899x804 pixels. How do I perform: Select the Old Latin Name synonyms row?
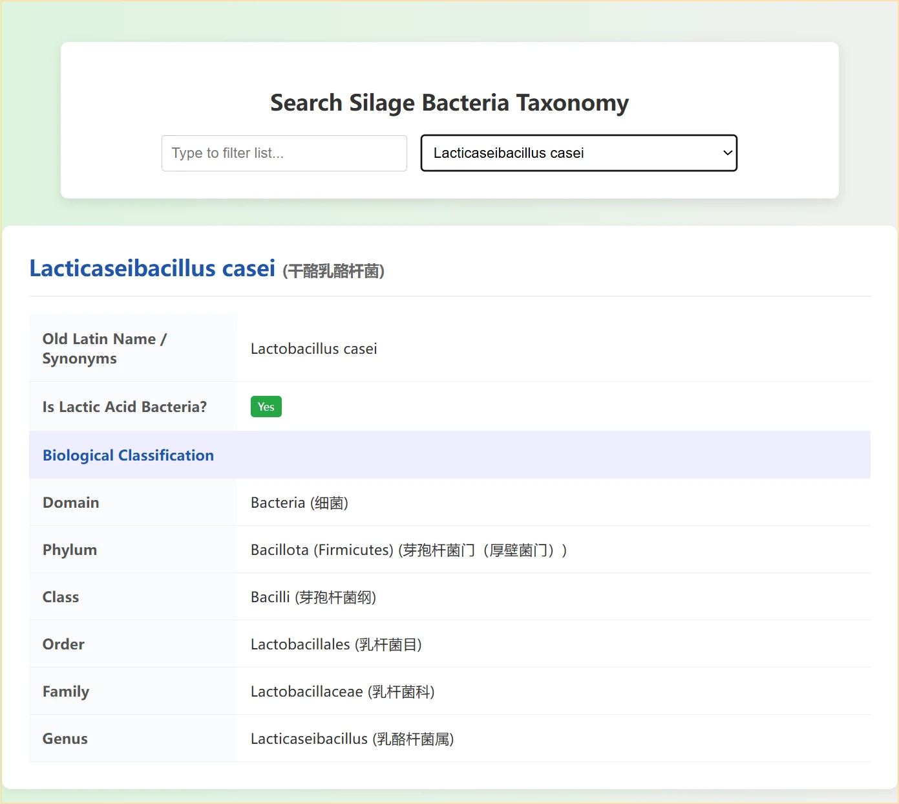click(105, 348)
